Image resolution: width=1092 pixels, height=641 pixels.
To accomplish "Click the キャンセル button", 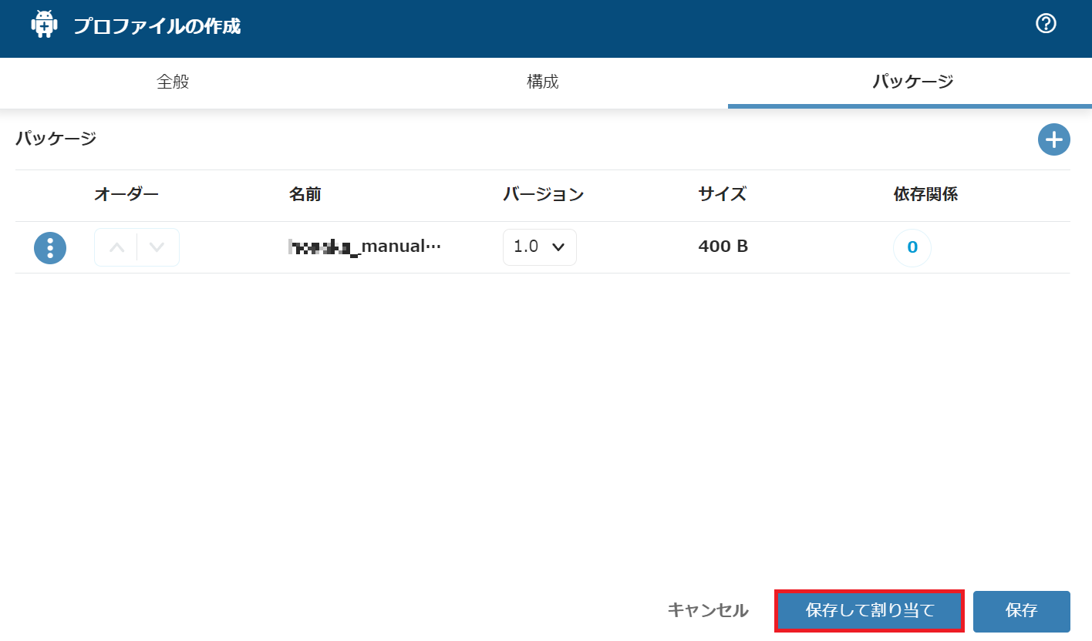I will click(708, 611).
